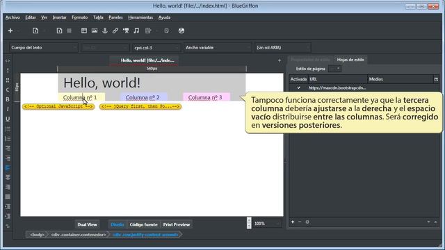Toggle the activated checkmark for bootstrapcdn stylesheet
This screenshot has width=445, height=250.
point(298,88)
